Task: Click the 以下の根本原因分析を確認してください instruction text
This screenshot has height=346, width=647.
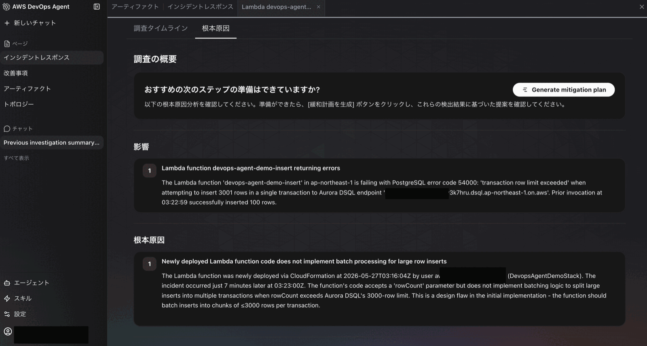Action: pyautogui.click(x=355, y=104)
